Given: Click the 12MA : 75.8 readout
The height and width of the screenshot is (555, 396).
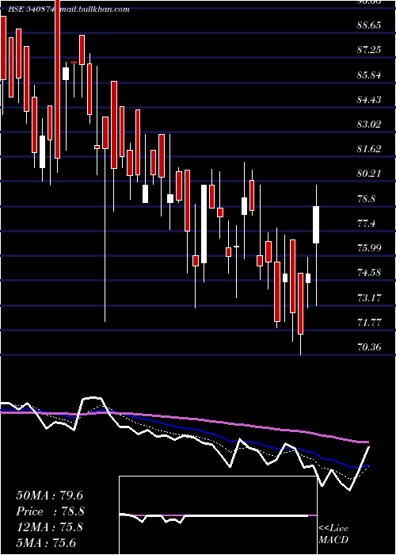Looking at the screenshot, I should (x=49, y=527).
